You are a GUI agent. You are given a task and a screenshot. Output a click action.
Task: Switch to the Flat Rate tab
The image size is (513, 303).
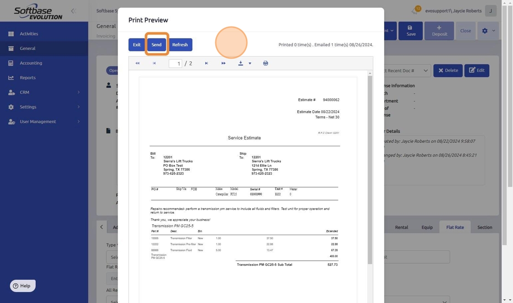[455, 227]
